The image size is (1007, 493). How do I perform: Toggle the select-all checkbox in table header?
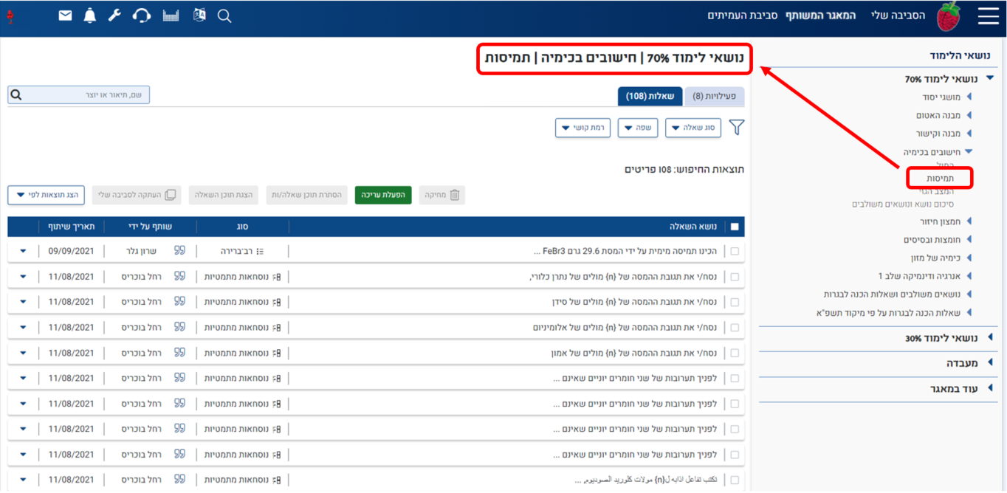pyautogui.click(x=734, y=227)
